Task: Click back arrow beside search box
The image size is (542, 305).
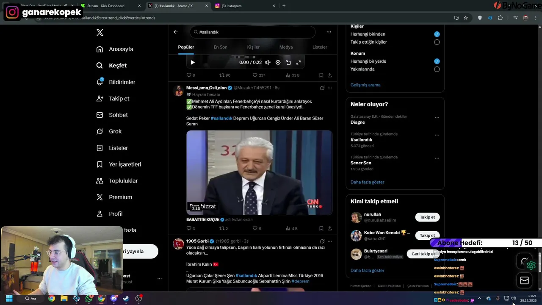Action: 176,32
